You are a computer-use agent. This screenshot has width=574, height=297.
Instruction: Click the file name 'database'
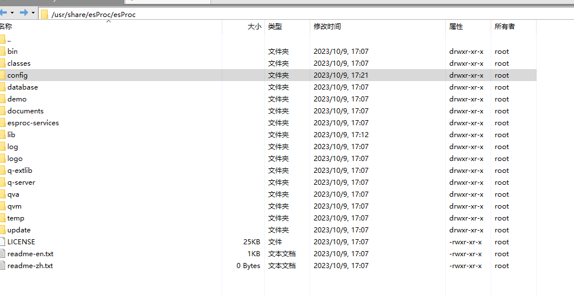click(23, 87)
